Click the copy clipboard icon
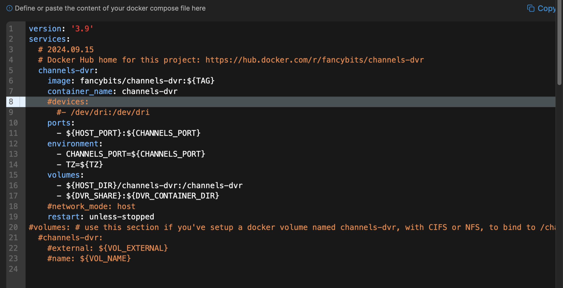 pyautogui.click(x=530, y=8)
